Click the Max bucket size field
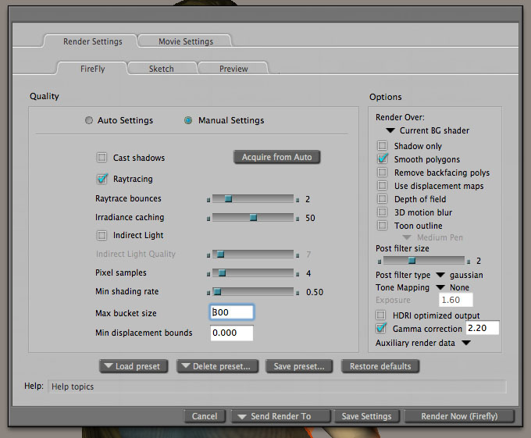 pos(232,313)
